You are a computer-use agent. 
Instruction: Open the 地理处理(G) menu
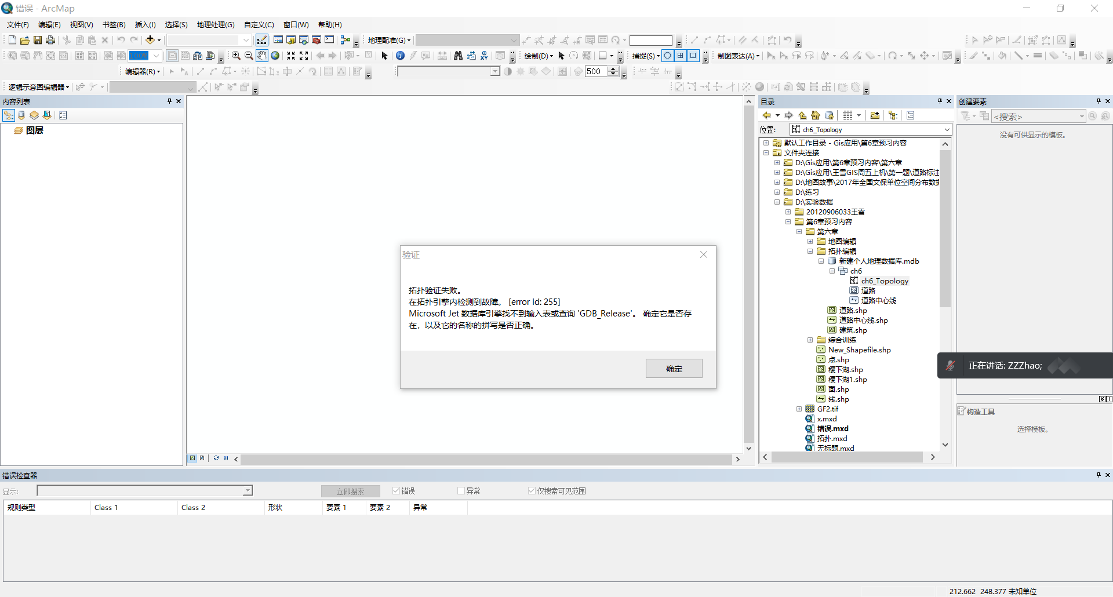pos(216,25)
